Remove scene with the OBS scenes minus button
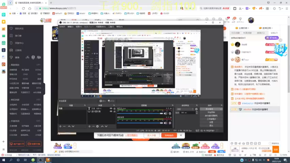 (65, 126)
